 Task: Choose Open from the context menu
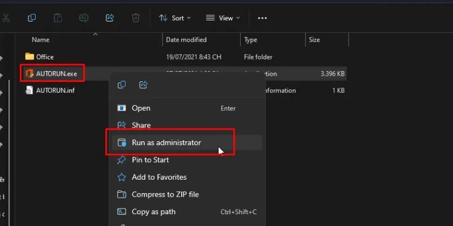click(x=141, y=108)
